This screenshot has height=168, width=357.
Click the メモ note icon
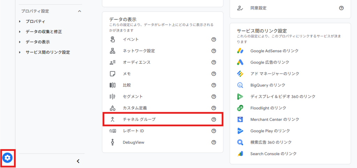[113, 74]
